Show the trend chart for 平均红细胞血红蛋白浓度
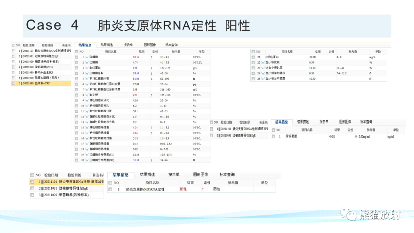 [x=87, y=89]
